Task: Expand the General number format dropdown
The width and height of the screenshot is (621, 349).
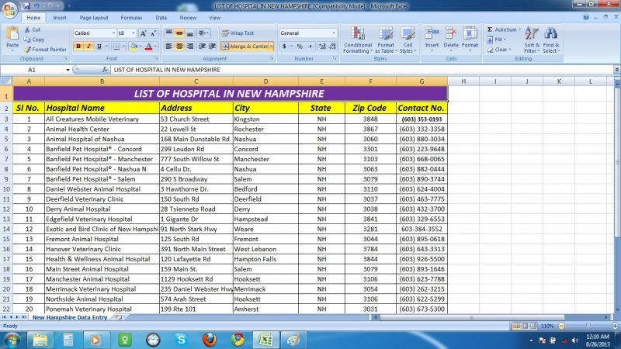Action: (334, 33)
